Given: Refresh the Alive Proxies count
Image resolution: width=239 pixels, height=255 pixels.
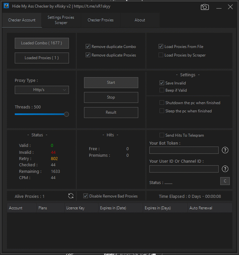Looking at the screenshot, I should [x=71, y=196].
